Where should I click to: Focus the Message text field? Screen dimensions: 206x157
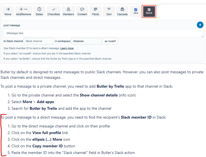[x=103, y=33]
